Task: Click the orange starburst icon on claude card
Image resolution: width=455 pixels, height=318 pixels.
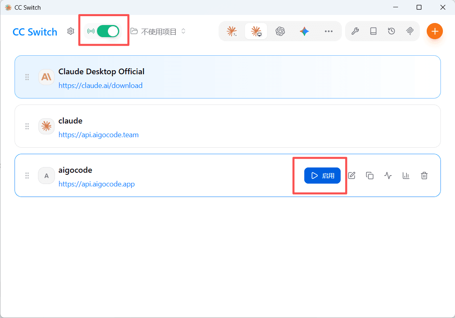Action: coord(46,126)
